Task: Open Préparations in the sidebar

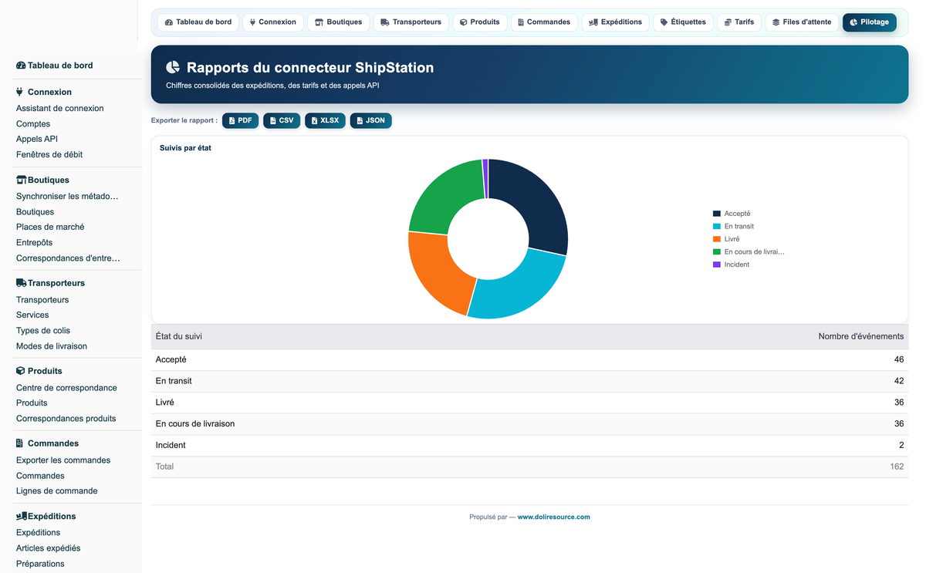Action: pyautogui.click(x=40, y=564)
